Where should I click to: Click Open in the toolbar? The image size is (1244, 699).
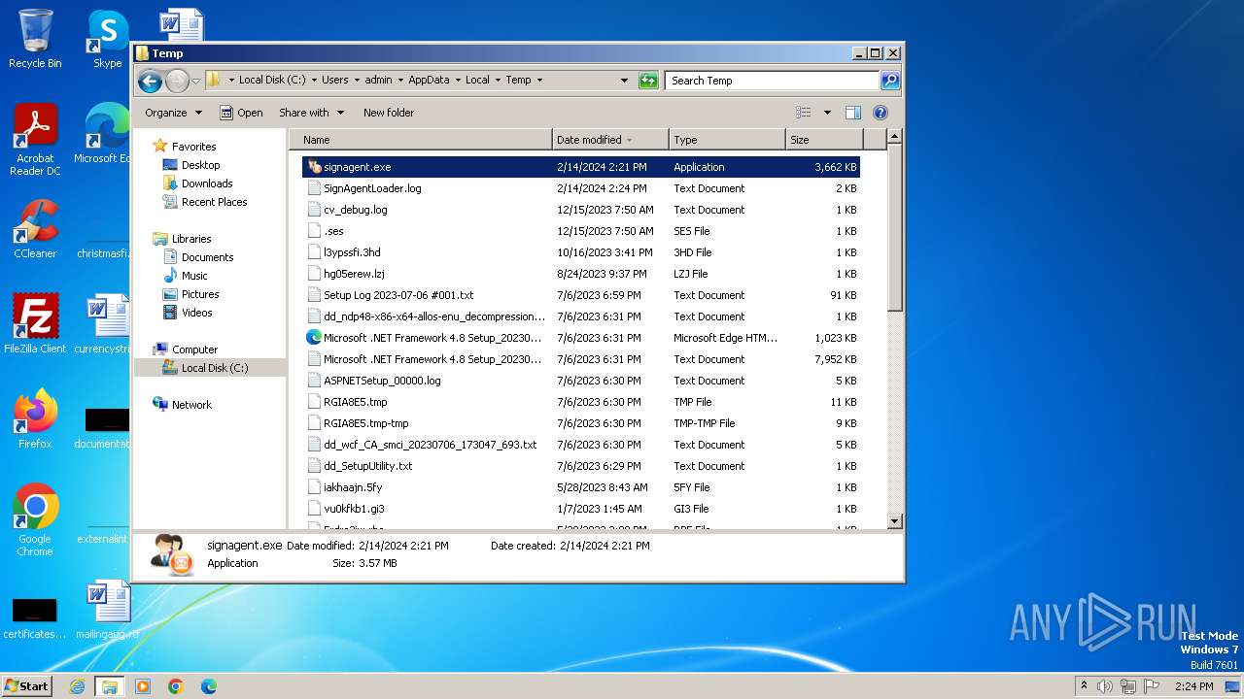tap(241, 113)
